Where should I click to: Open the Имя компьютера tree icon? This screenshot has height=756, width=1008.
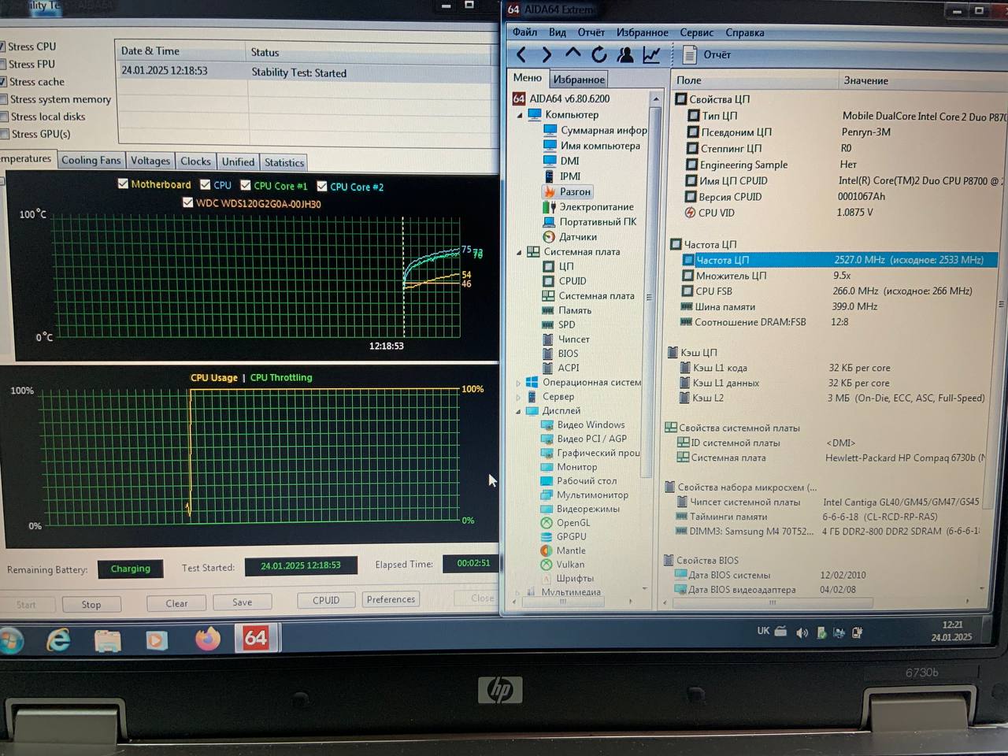click(549, 146)
